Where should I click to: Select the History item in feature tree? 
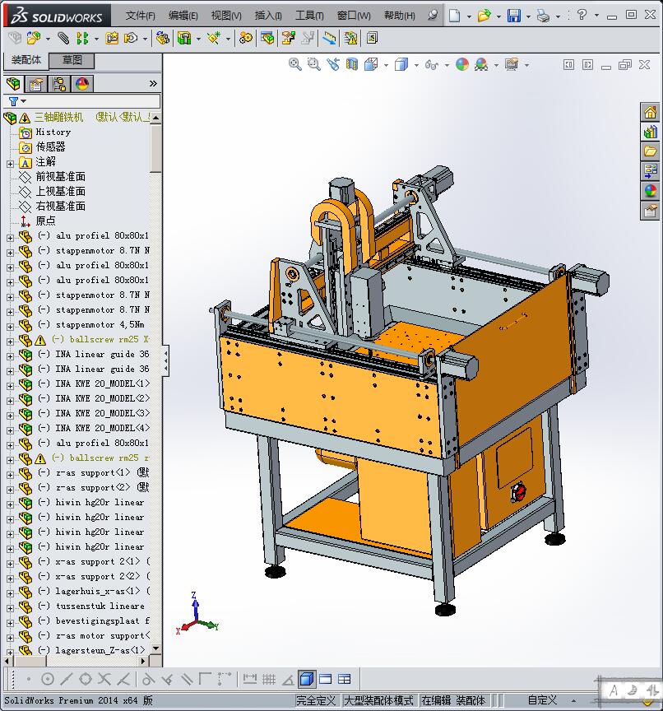tap(53, 132)
